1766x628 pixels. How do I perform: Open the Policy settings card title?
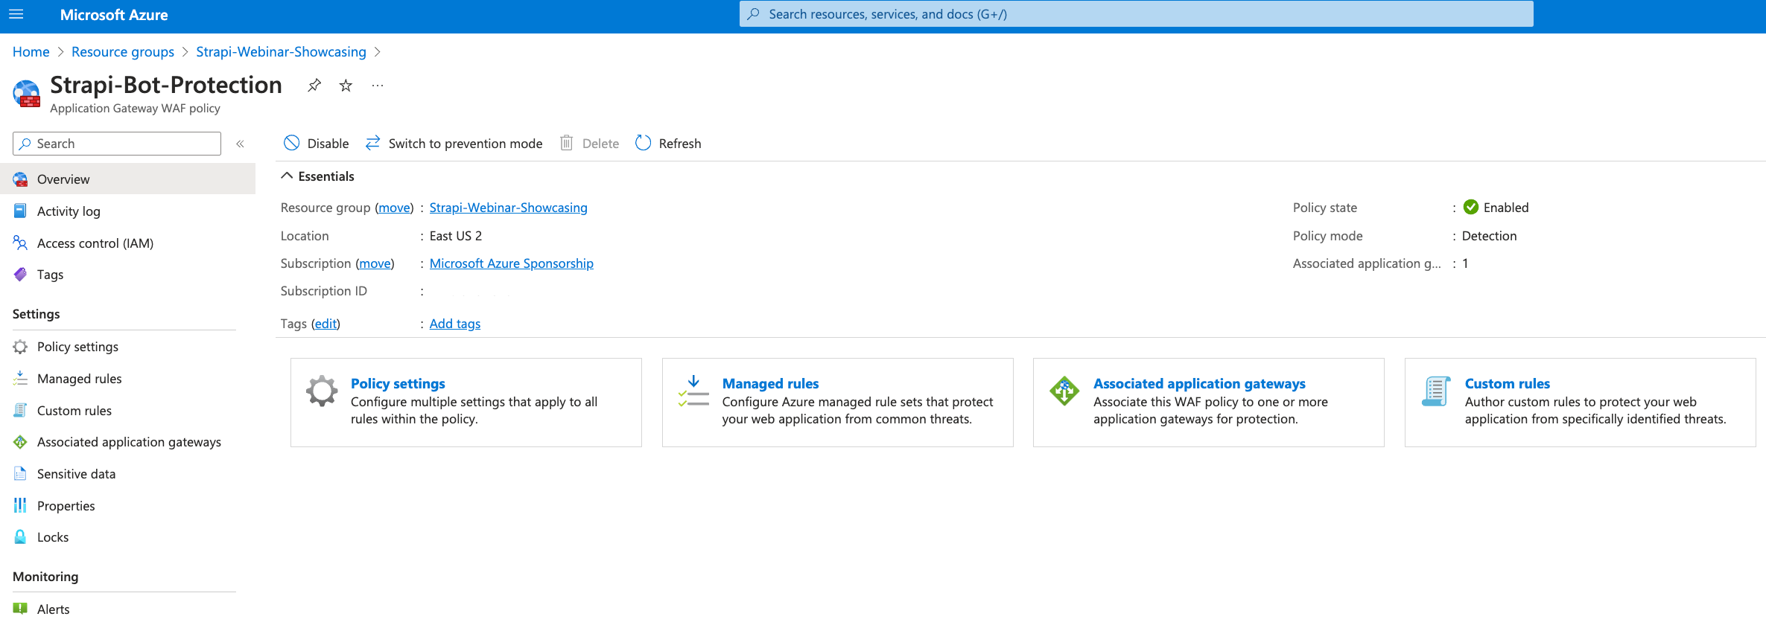[398, 384]
